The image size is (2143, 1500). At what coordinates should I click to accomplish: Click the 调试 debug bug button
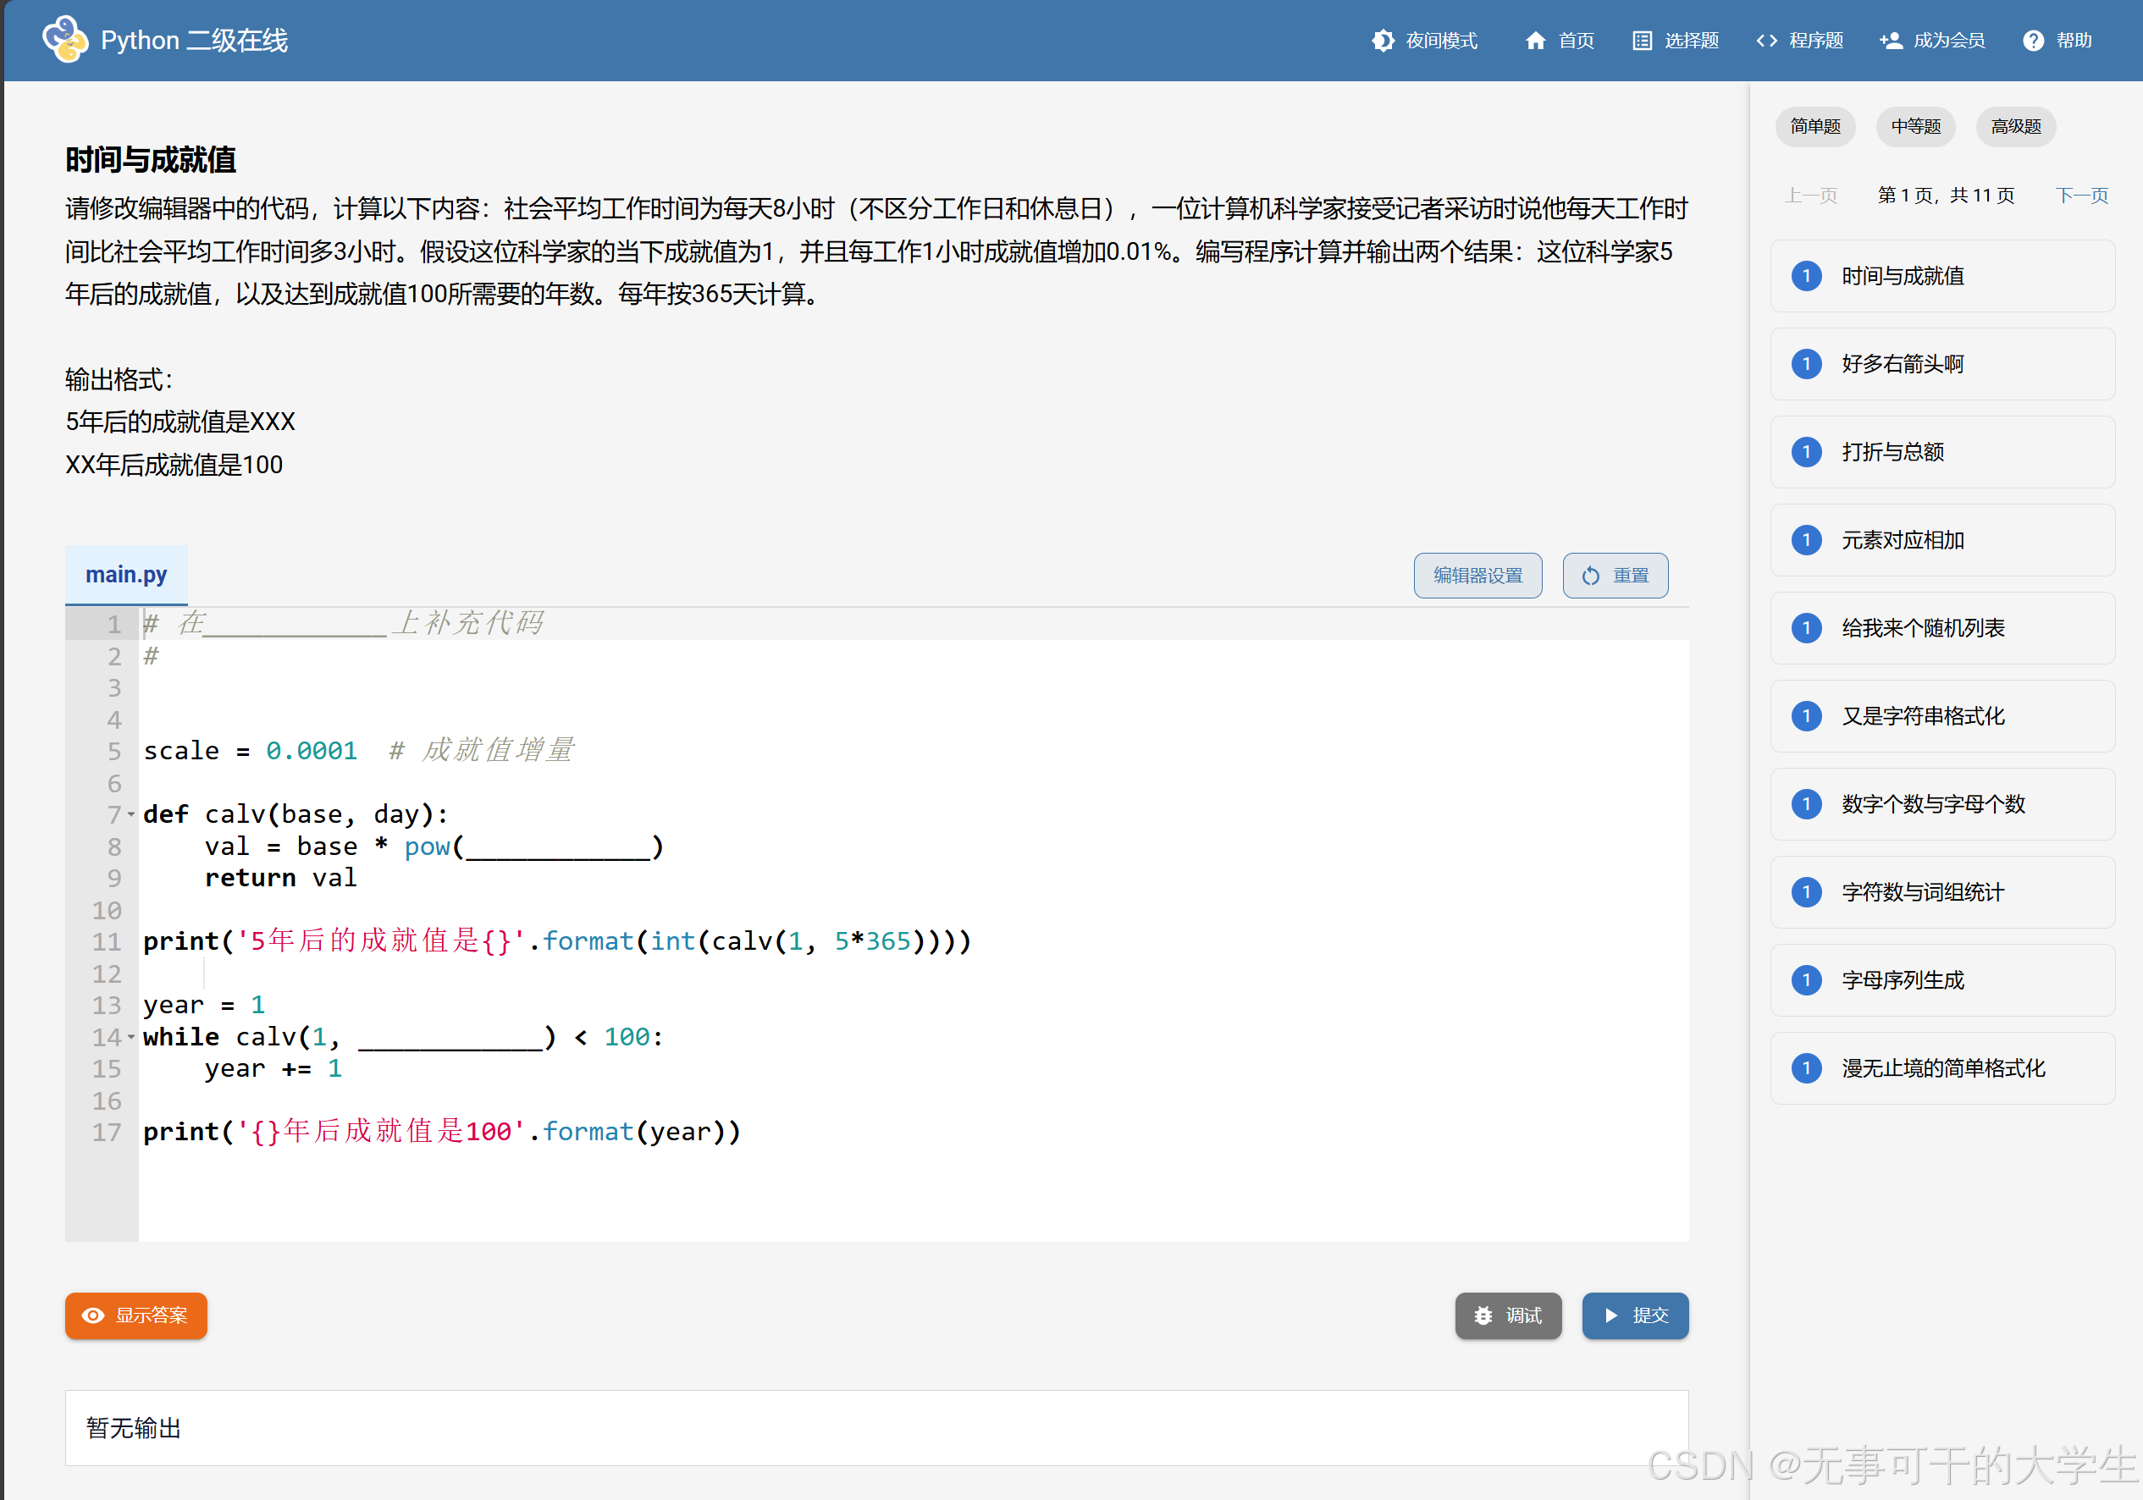click(1507, 1315)
